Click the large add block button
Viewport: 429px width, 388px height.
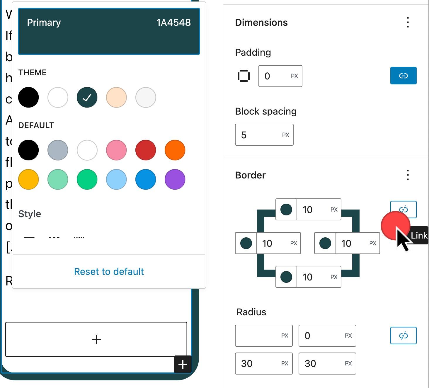[96, 339]
